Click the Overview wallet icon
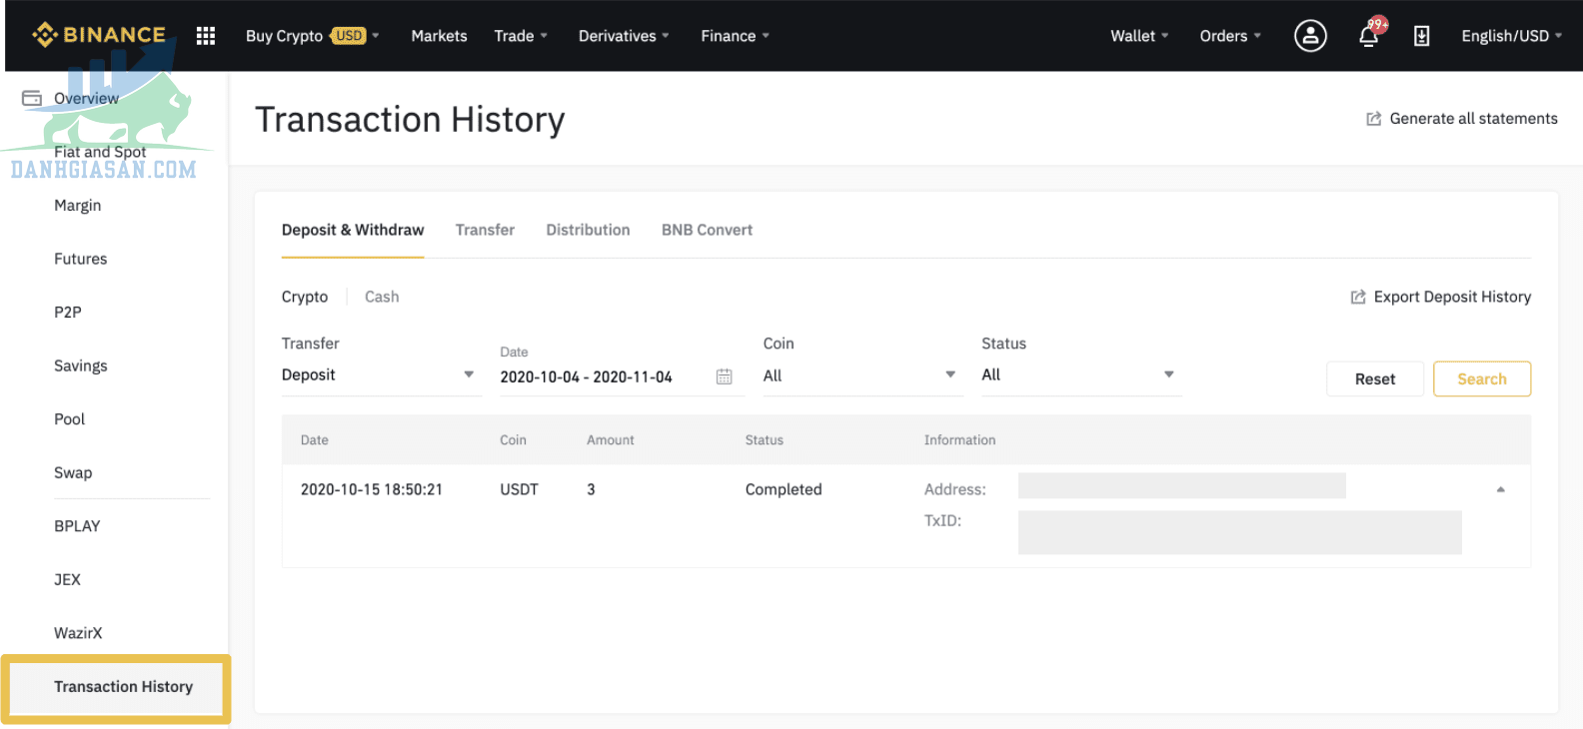The height and width of the screenshot is (729, 1583). pos(32,98)
